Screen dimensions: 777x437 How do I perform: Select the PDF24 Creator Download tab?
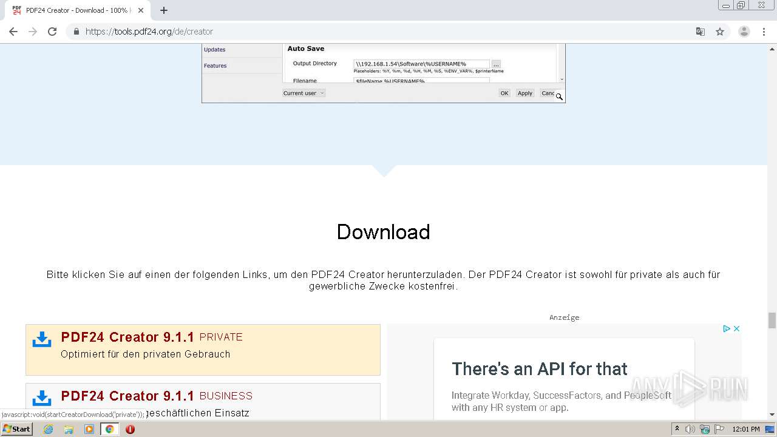(x=78, y=10)
